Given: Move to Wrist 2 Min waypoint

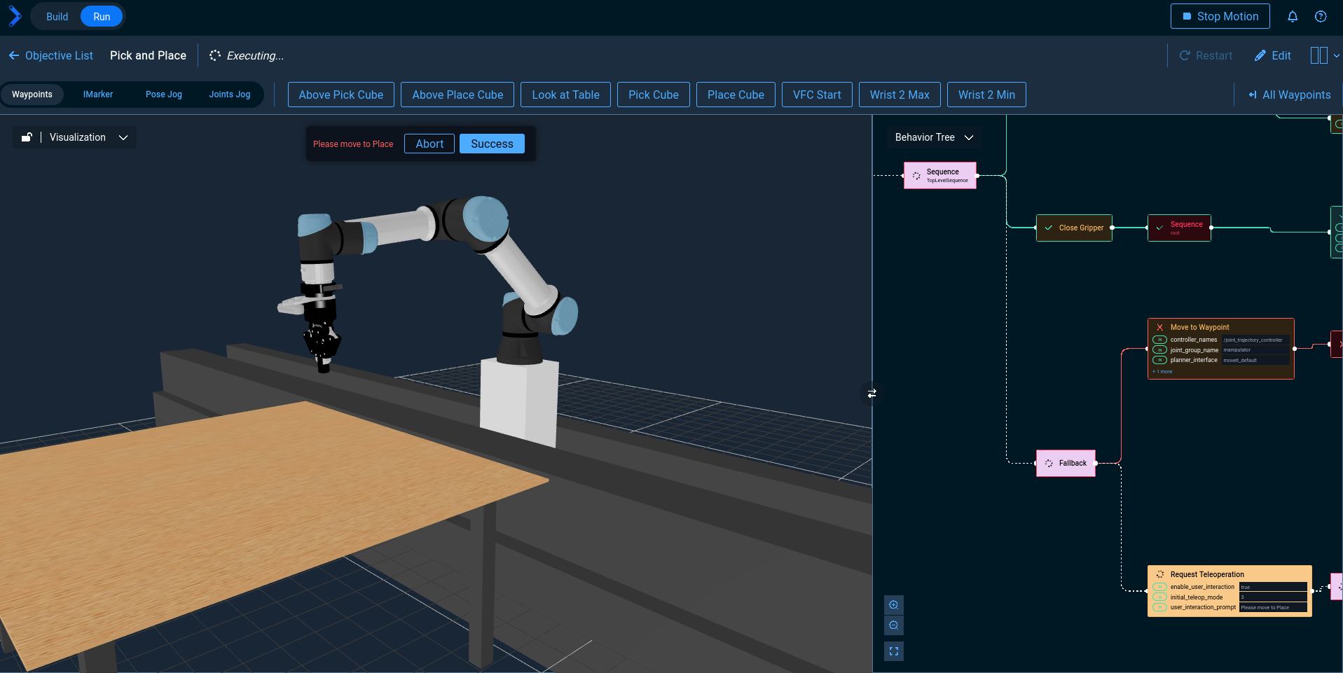Looking at the screenshot, I should point(986,95).
